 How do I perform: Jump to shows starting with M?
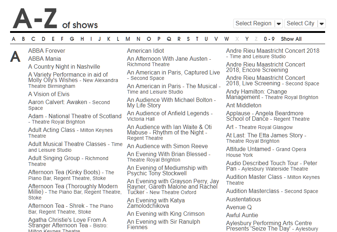coord(128,39)
